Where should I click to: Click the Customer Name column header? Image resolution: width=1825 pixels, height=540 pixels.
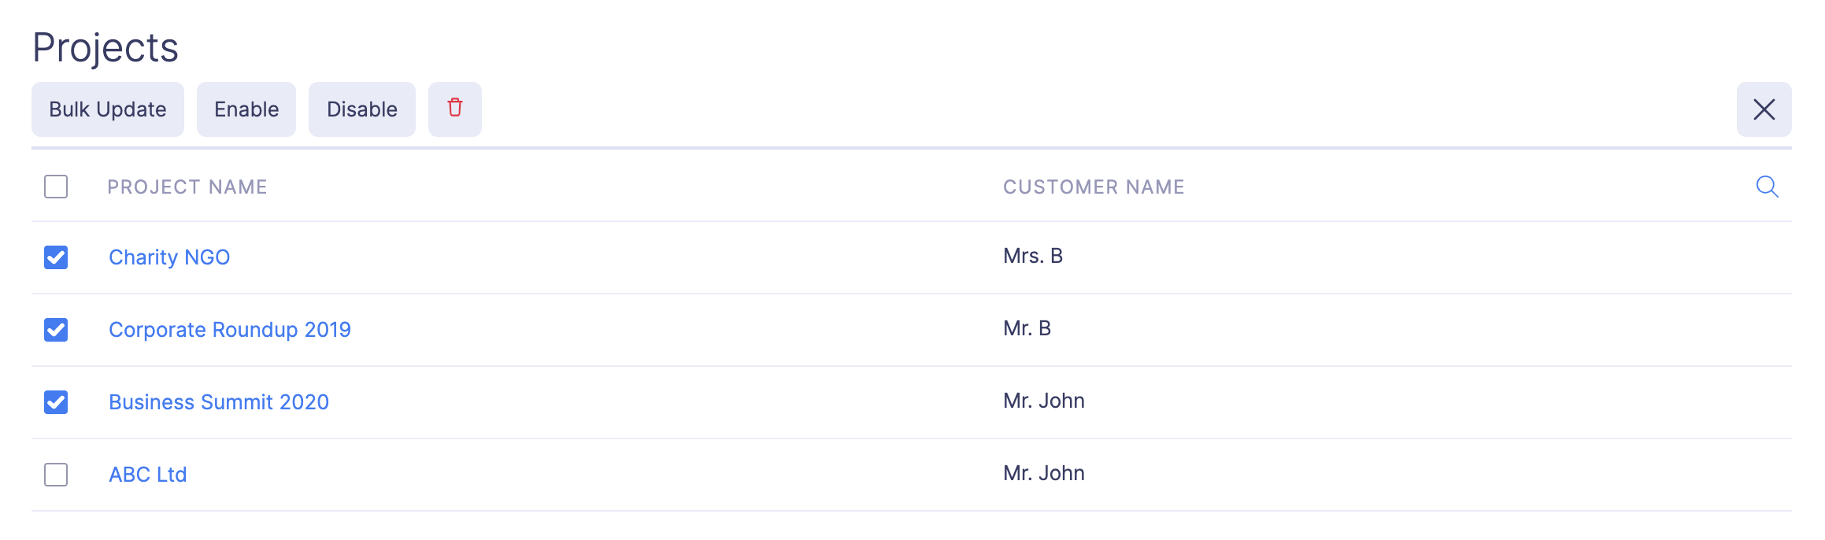pyautogui.click(x=1094, y=187)
